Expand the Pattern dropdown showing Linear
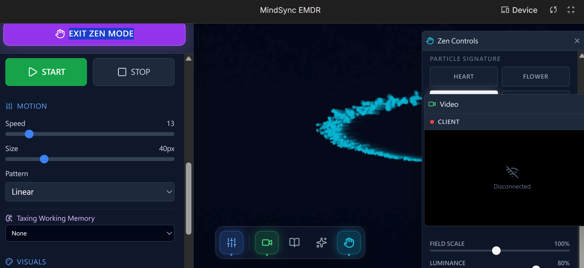The height and width of the screenshot is (268, 584). click(90, 192)
